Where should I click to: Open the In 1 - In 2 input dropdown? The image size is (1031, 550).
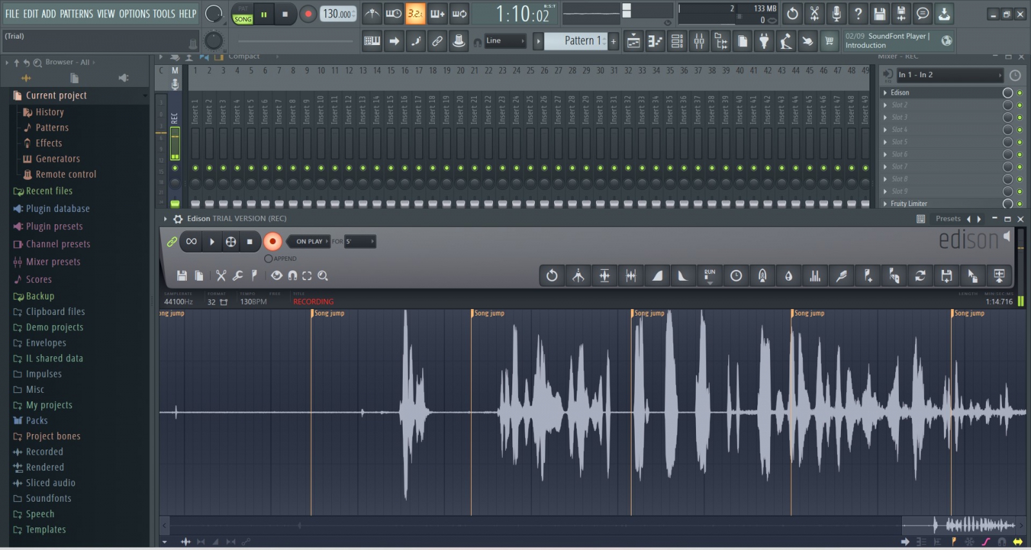tap(950, 75)
